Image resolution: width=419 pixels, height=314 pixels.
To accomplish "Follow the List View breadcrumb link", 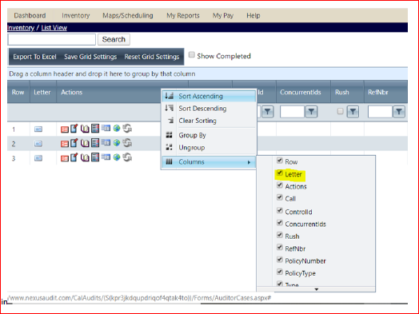I will (x=54, y=28).
